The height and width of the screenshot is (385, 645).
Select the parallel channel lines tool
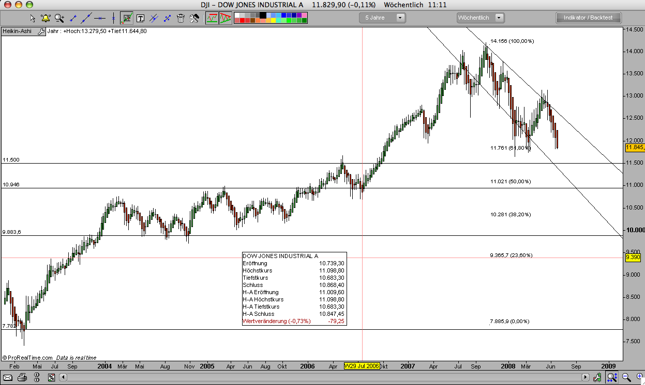point(154,18)
